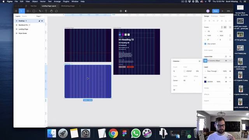
Task: Click Independent corners icon
Action: pos(230,40)
